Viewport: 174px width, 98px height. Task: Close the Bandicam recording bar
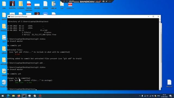point(110,1)
